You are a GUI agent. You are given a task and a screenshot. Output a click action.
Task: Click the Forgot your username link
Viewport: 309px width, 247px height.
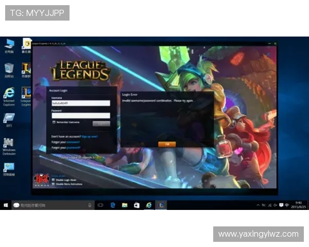73,142
